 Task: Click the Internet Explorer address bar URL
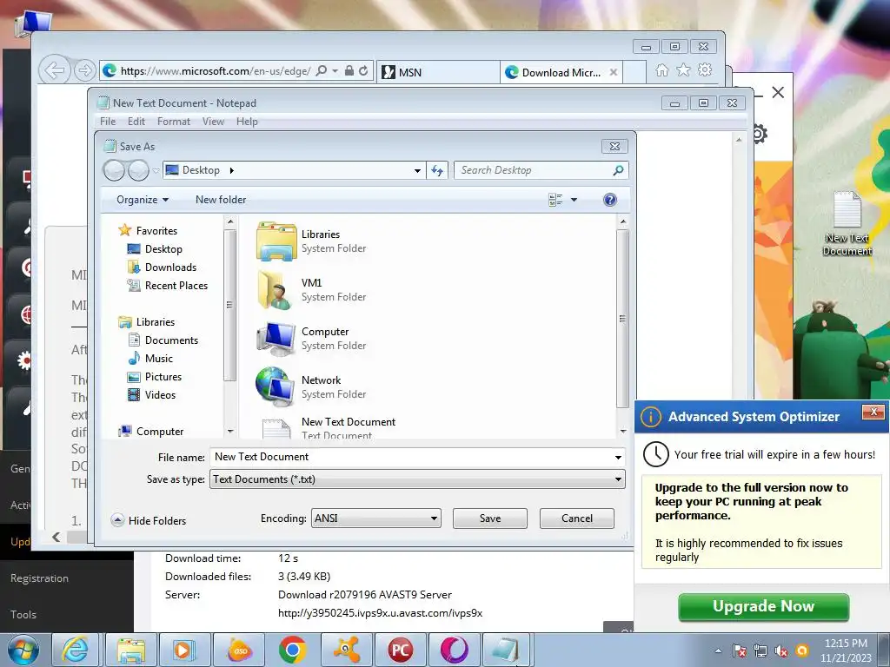[x=216, y=71]
